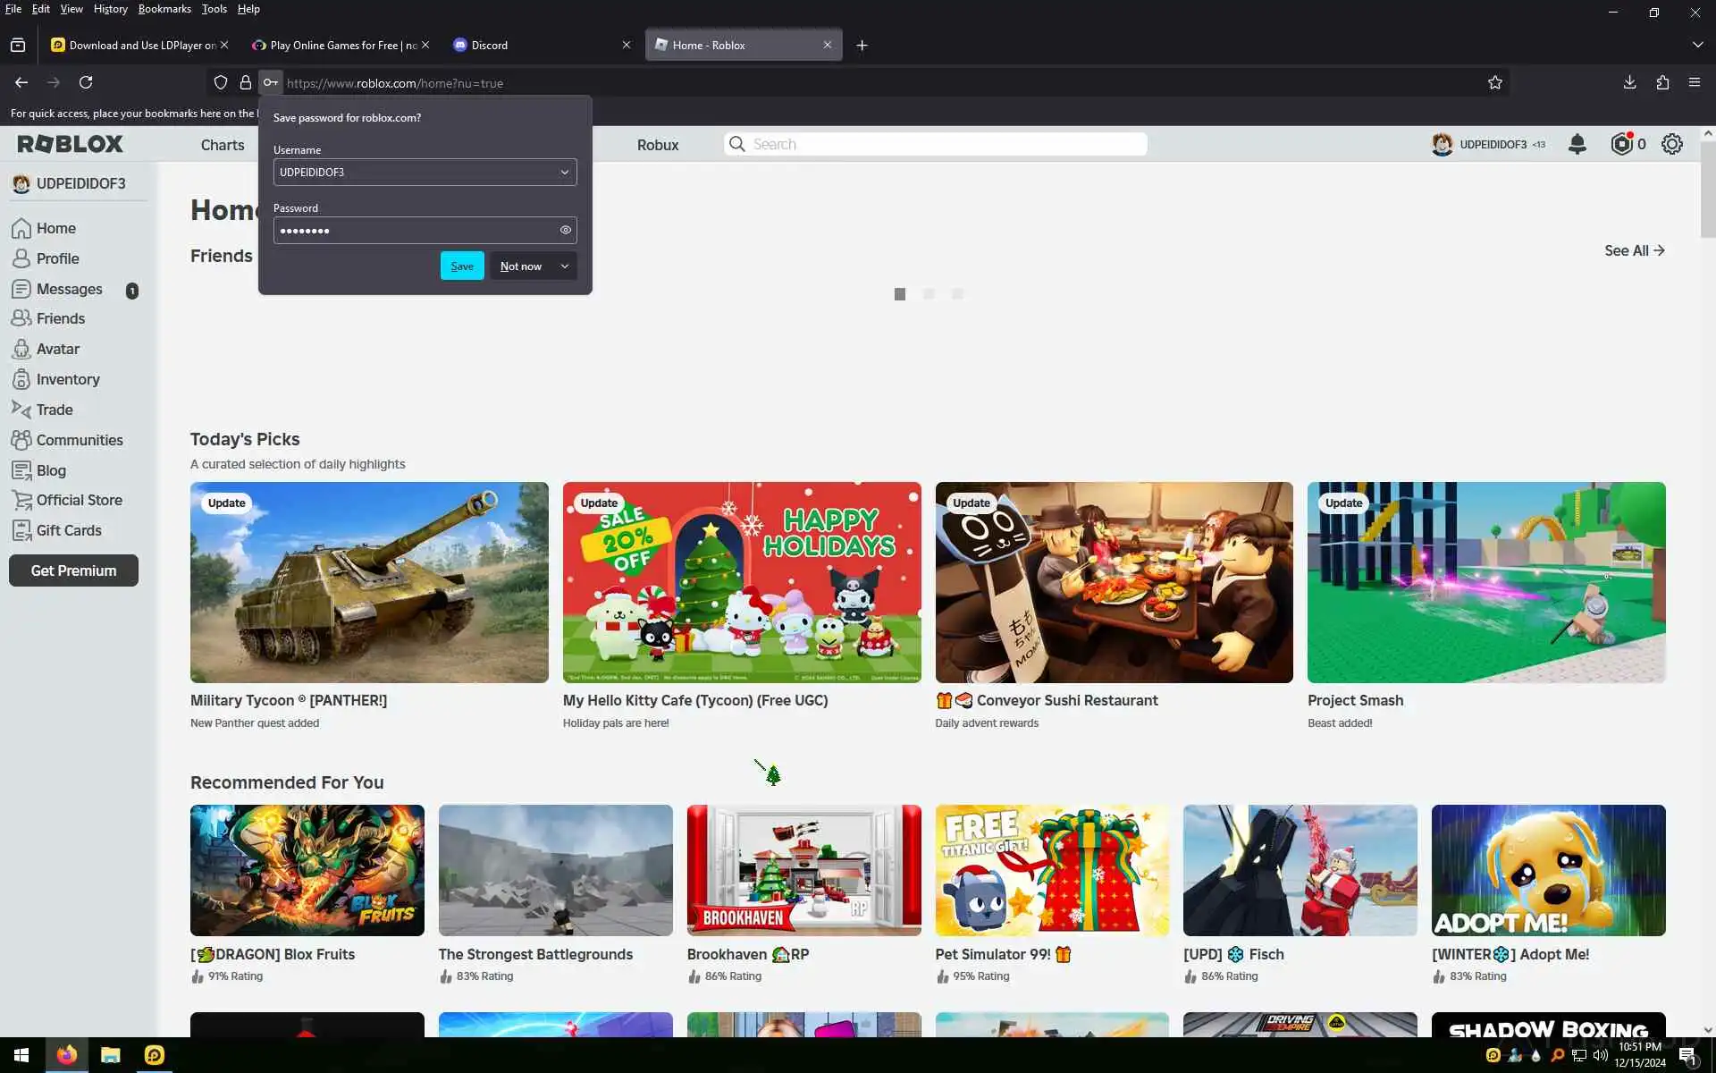
Task: Click See All friends link
Action: pyautogui.click(x=1633, y=251)
